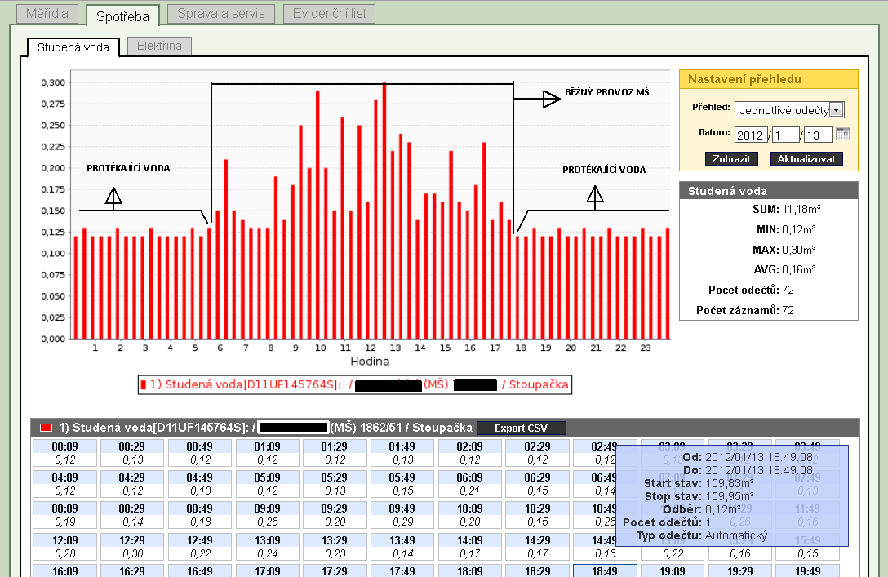The height and width of the screenshot is (577, 888).
Task: Switch to the Elektřina sub-tab
Action: coord(160,46)
